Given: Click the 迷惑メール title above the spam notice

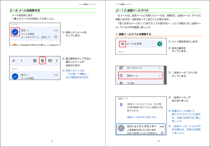Looking at the screenshot, I should (123, 99).
